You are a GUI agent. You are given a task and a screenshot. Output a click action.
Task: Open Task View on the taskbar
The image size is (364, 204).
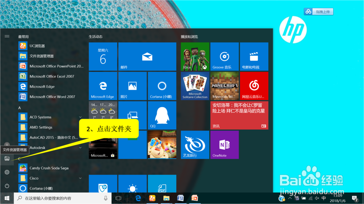tap(118, 198)
